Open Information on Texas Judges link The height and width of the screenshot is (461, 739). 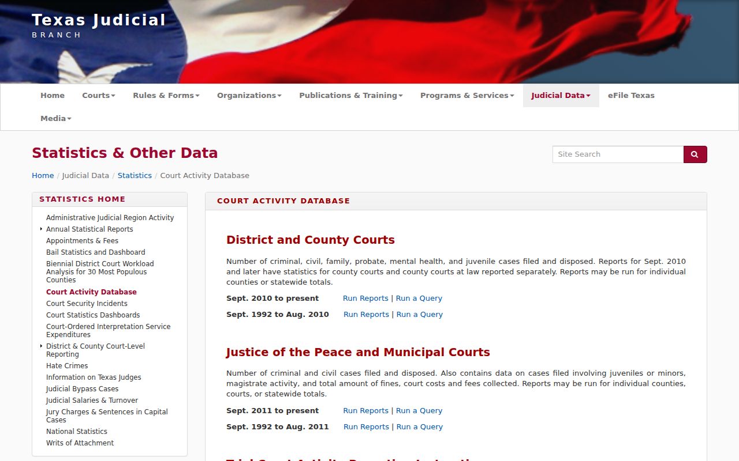click(x=94, y=377)
